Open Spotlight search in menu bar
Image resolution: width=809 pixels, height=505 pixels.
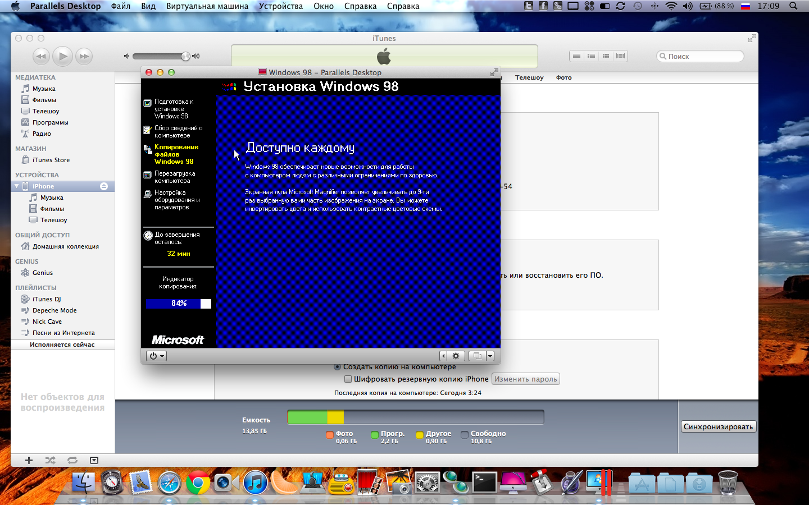(793, 6)
